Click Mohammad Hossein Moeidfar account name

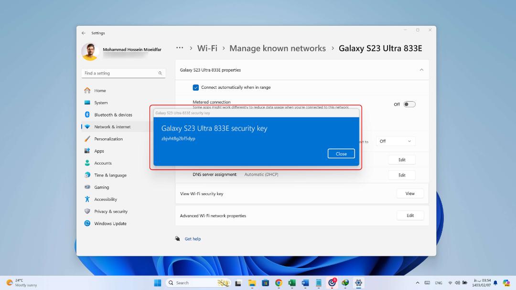132,49
